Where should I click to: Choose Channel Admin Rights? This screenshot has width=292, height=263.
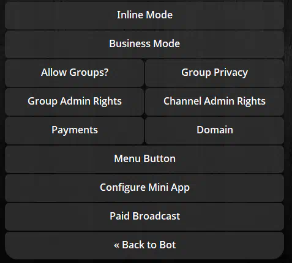click(214, 102)
